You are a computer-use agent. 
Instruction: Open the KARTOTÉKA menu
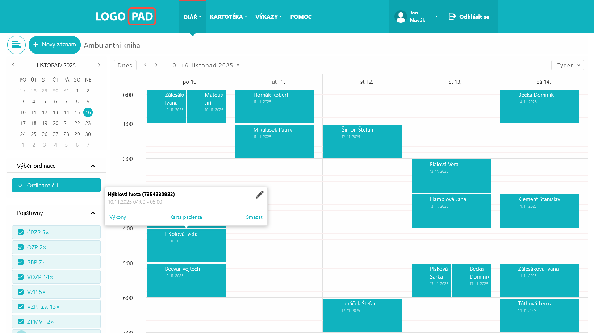(x=228, y=17)
